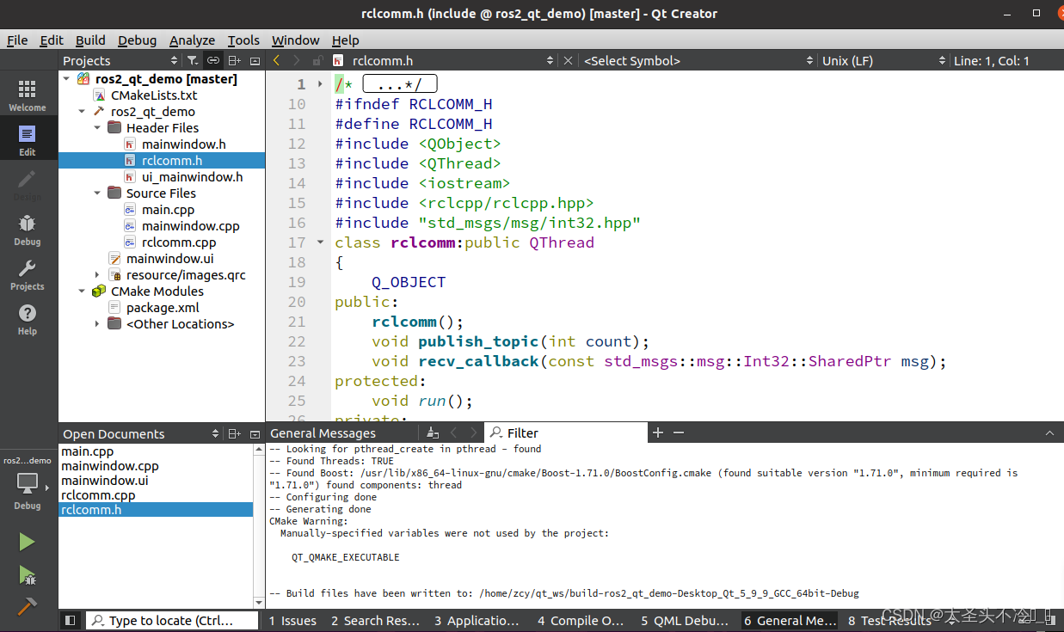Select mainwindow.h in project tree
This screenshot has height=632, width=1064.
[184, 144]
